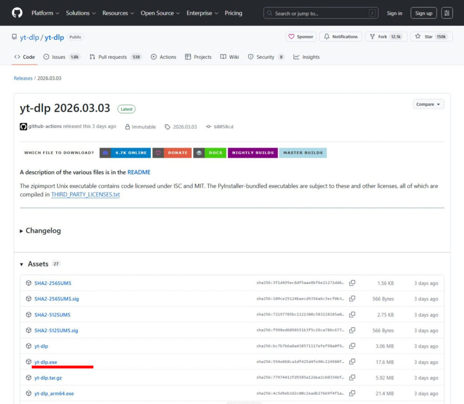Screen dimensions: 464x404
Task: Open the Compare dropdown
Action: point(428,104)
